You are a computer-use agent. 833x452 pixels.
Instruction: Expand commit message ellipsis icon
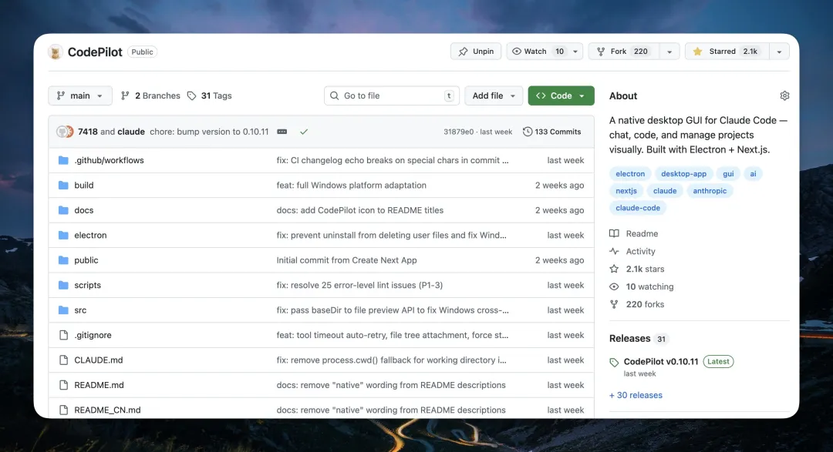[x=282, y=132]
